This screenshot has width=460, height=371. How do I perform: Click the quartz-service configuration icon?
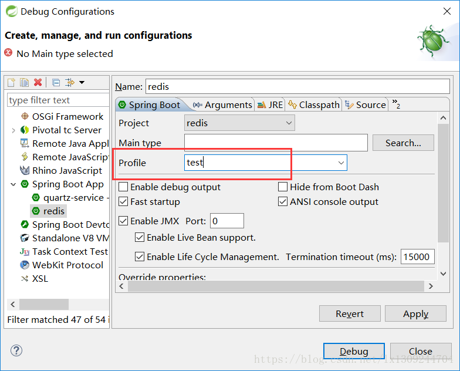36,197
